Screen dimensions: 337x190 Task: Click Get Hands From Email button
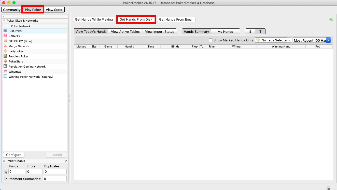tap(176, 19)
